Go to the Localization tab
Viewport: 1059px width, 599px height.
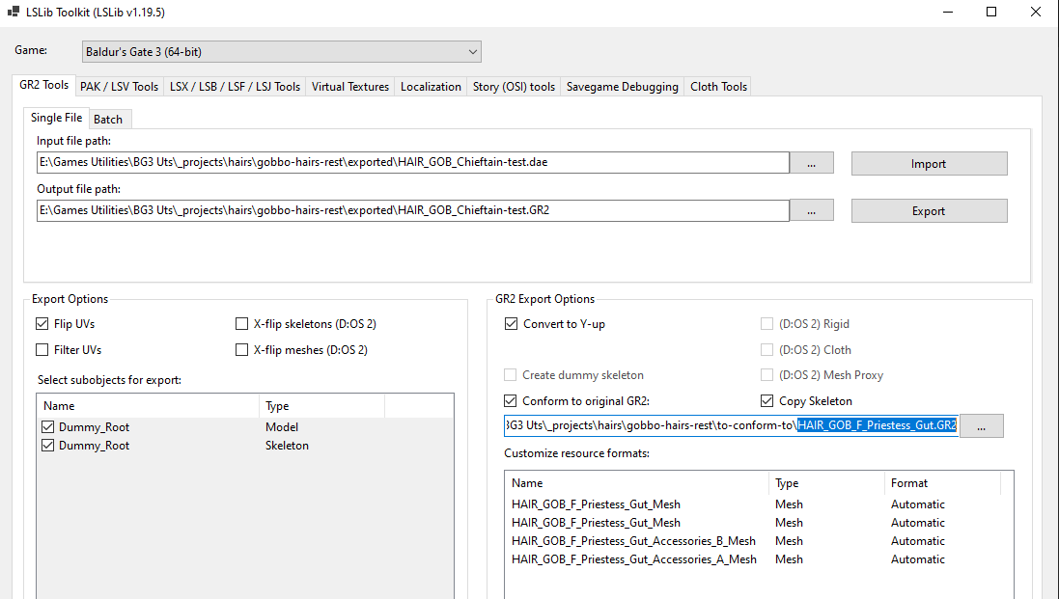(x=431, y=87)
